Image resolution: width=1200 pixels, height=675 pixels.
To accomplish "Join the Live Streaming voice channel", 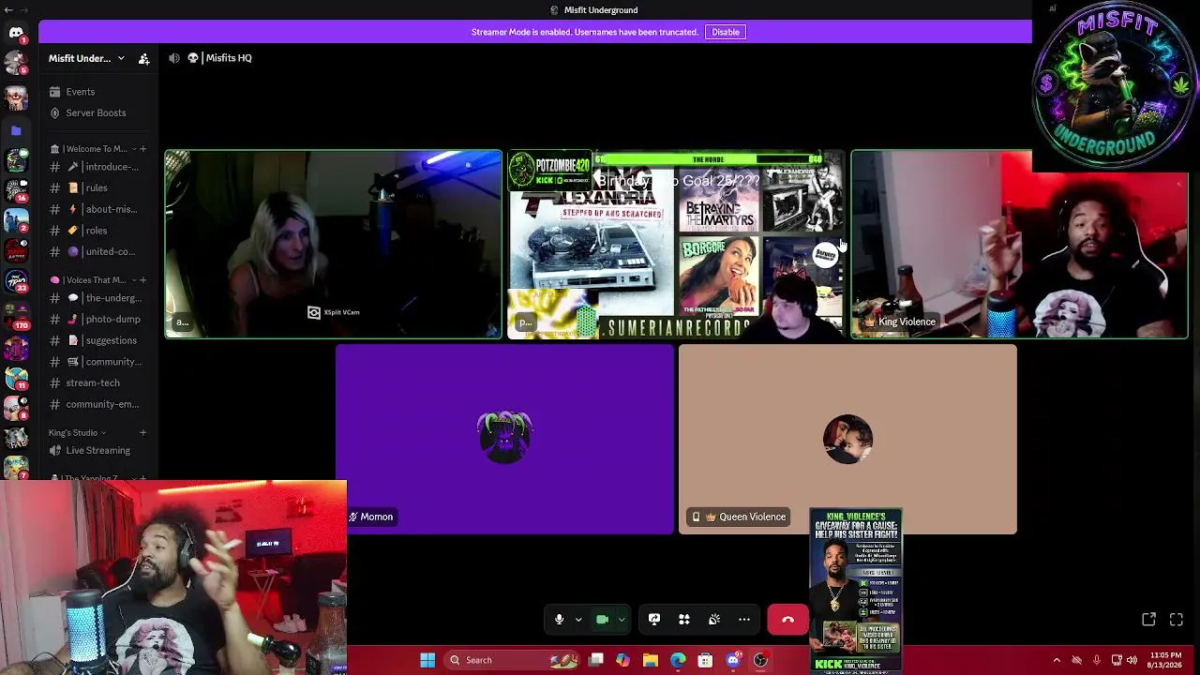I will click(98, 450).
